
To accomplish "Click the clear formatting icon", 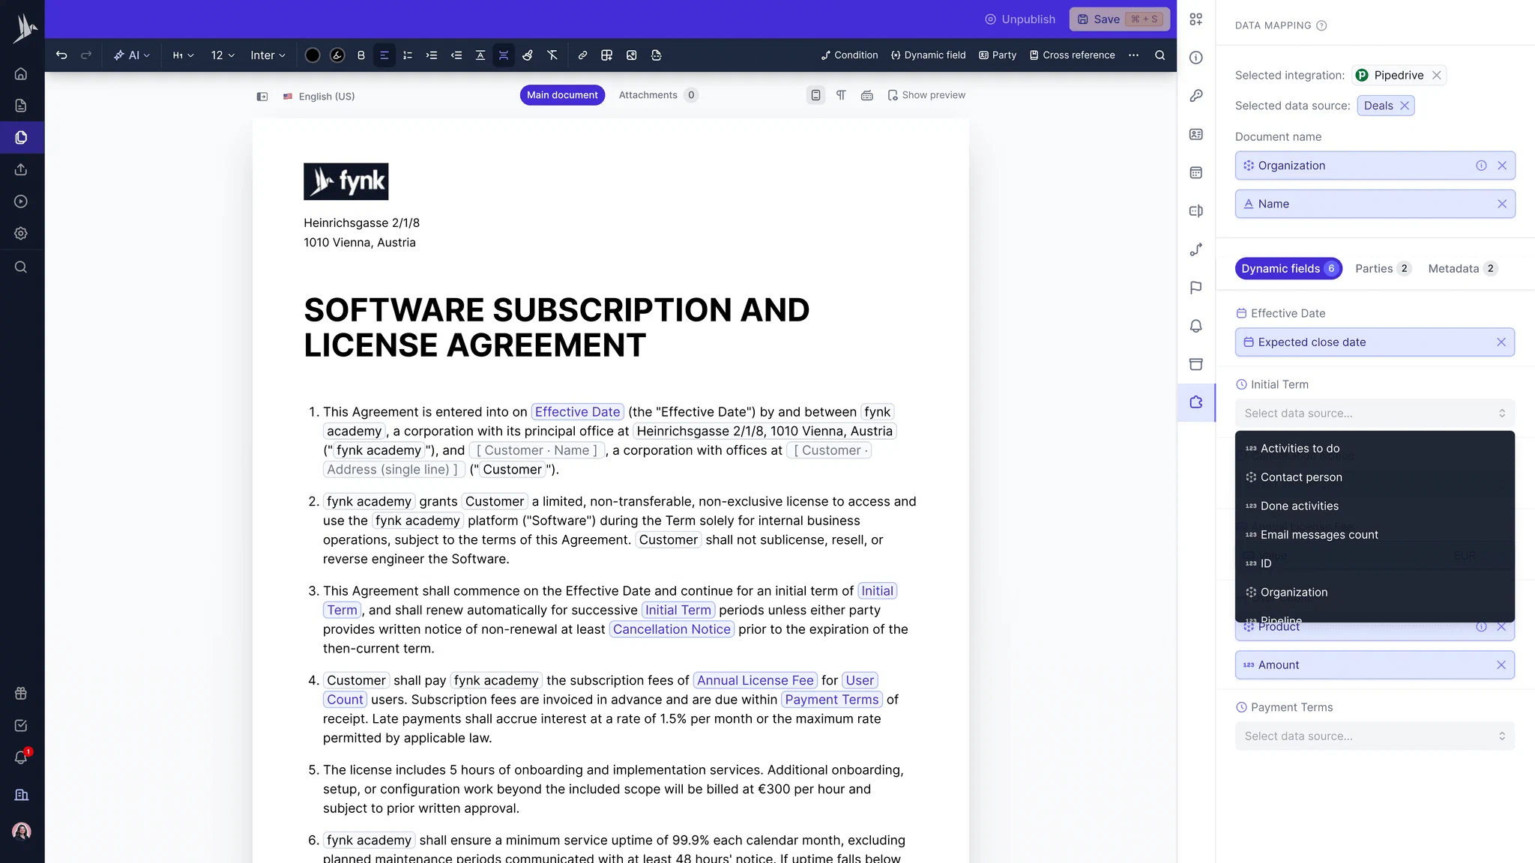I will (x=552, y=55).
